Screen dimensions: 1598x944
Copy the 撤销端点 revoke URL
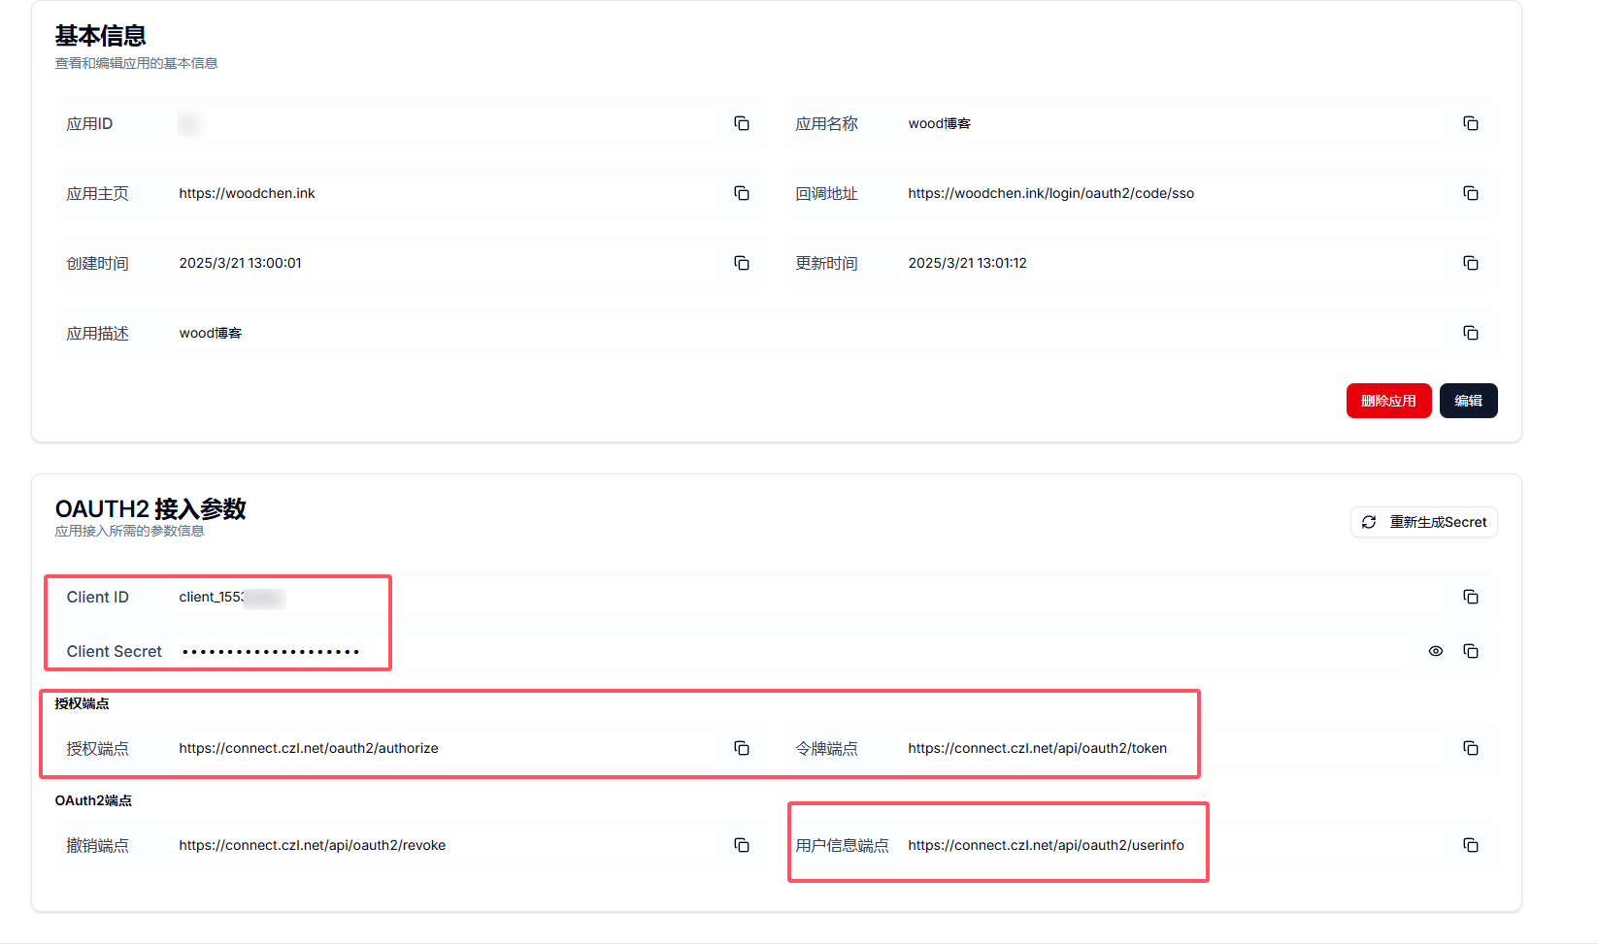[742, 845]
